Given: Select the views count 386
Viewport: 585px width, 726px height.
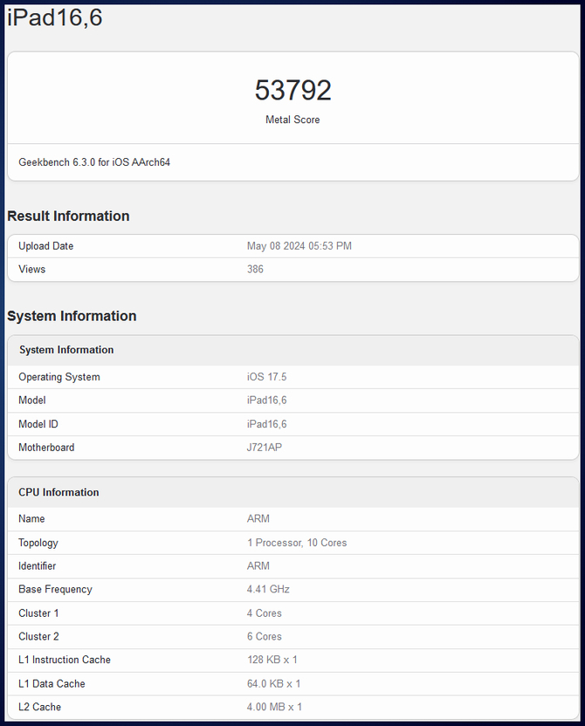Looking at the screenshot, I should 255,269.
